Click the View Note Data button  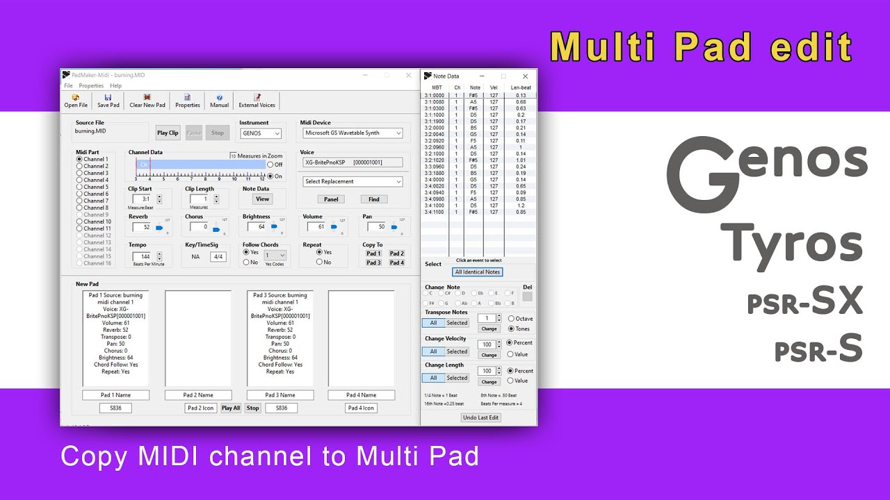click(262, 199)
